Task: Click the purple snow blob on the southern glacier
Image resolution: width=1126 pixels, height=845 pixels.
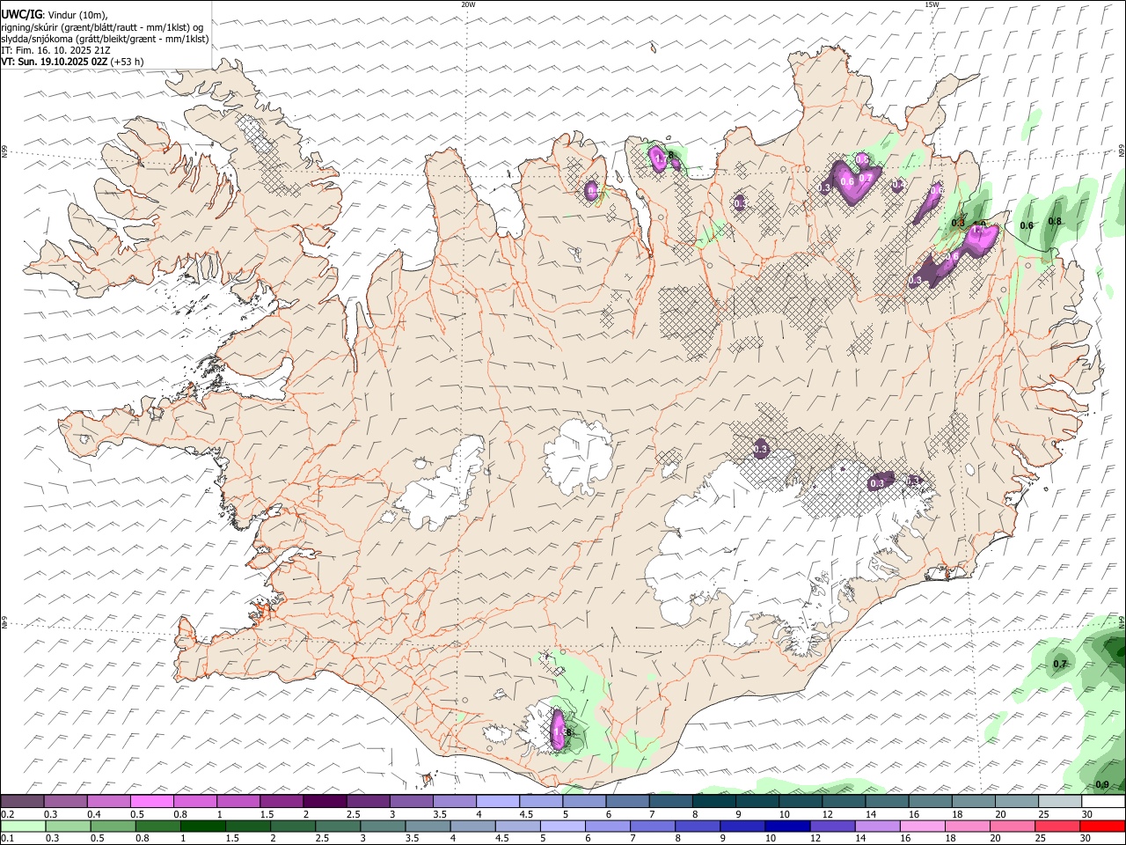Action: click(557, 730)
